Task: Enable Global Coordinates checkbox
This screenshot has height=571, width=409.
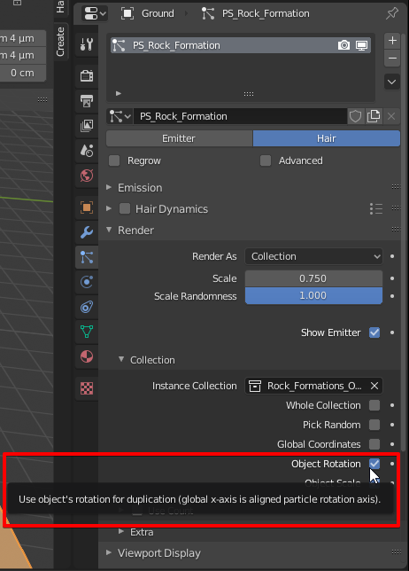Action: 374,444
